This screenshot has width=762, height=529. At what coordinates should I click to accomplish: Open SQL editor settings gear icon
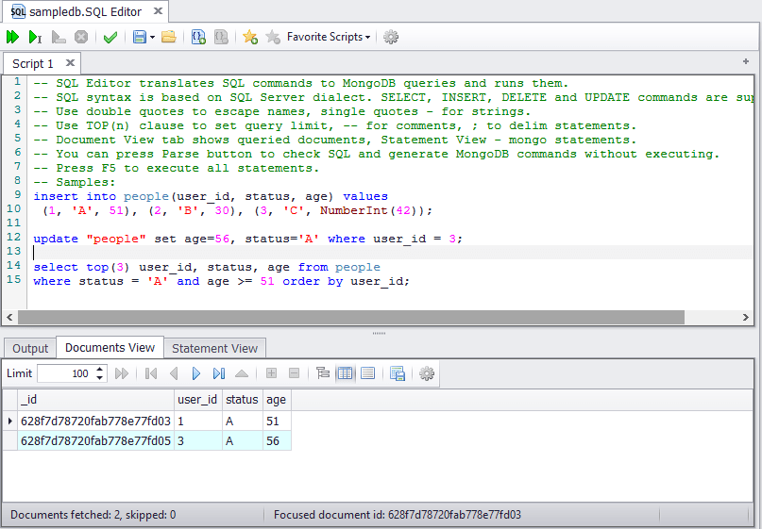coord(391,37)
